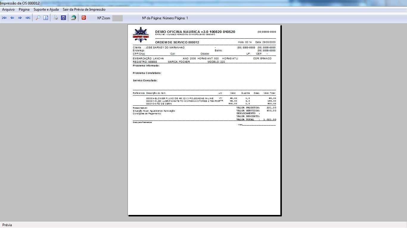
Task: Click the header phone '(99)99999-9999'
Action: 267,32
